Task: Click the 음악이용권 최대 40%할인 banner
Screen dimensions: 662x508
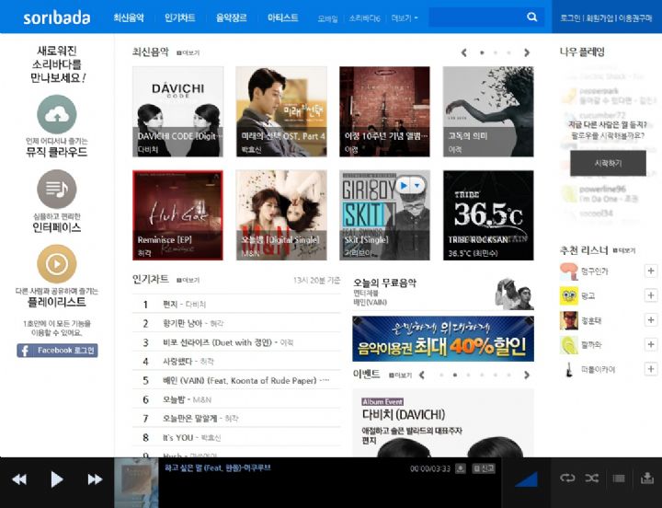Action: tap(443, 339)
